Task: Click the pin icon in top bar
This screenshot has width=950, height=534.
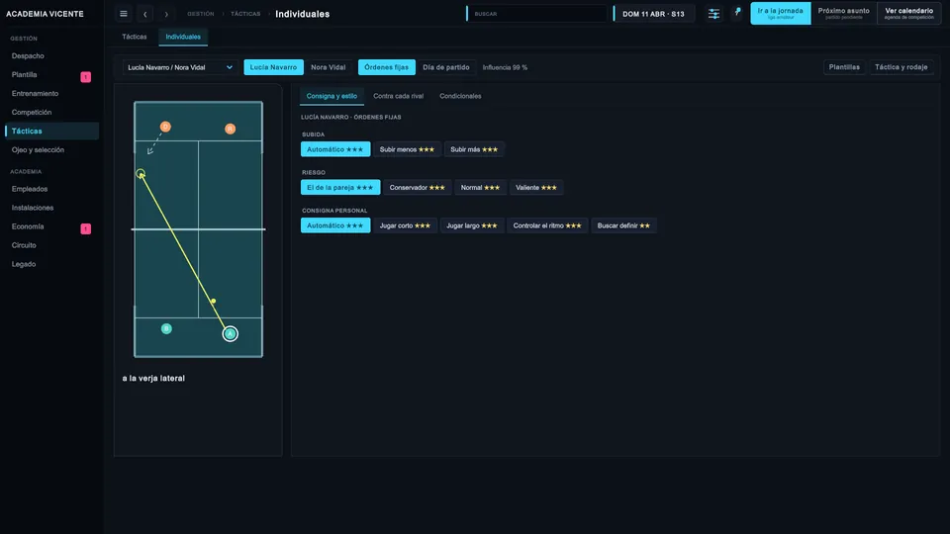Action: pyautogui.click(x=737, y=12)
